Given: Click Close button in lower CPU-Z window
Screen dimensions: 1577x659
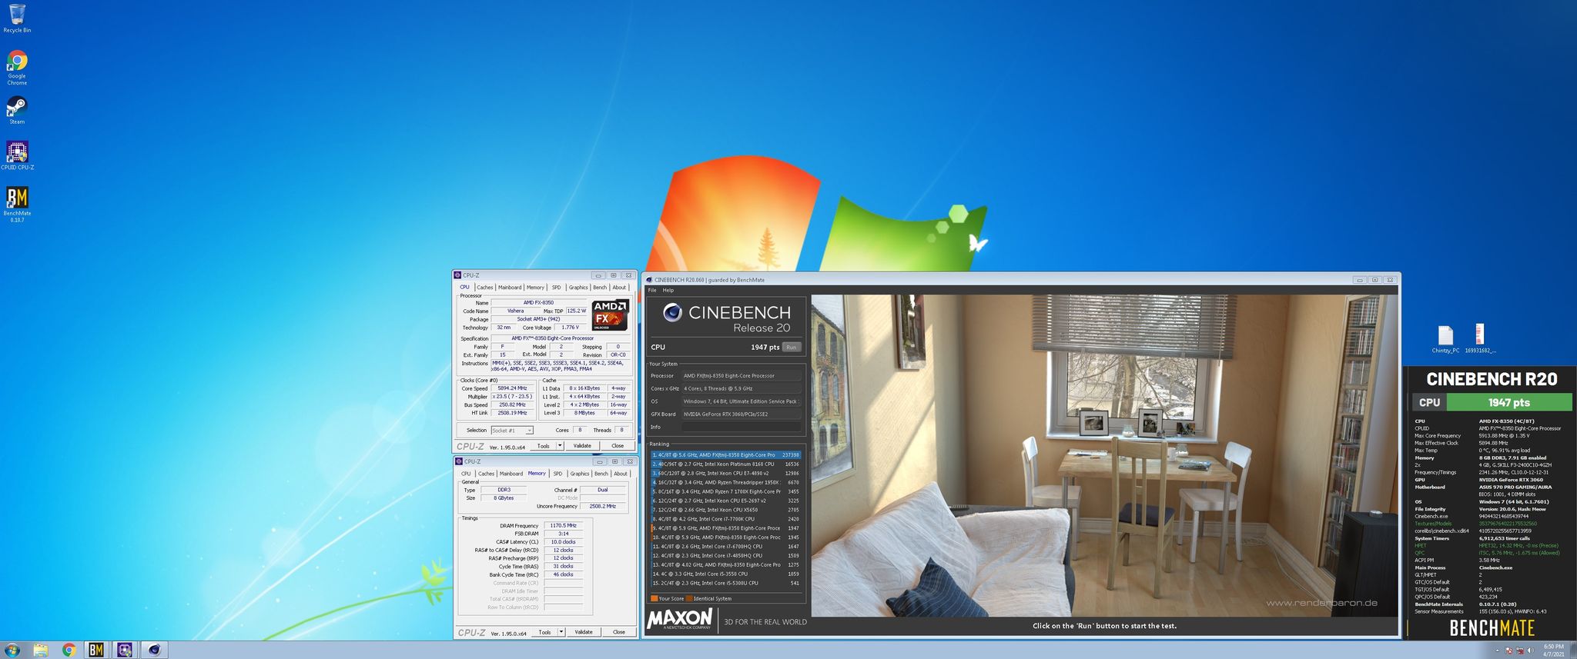Looking at the screenshot, I should point(619,632).
